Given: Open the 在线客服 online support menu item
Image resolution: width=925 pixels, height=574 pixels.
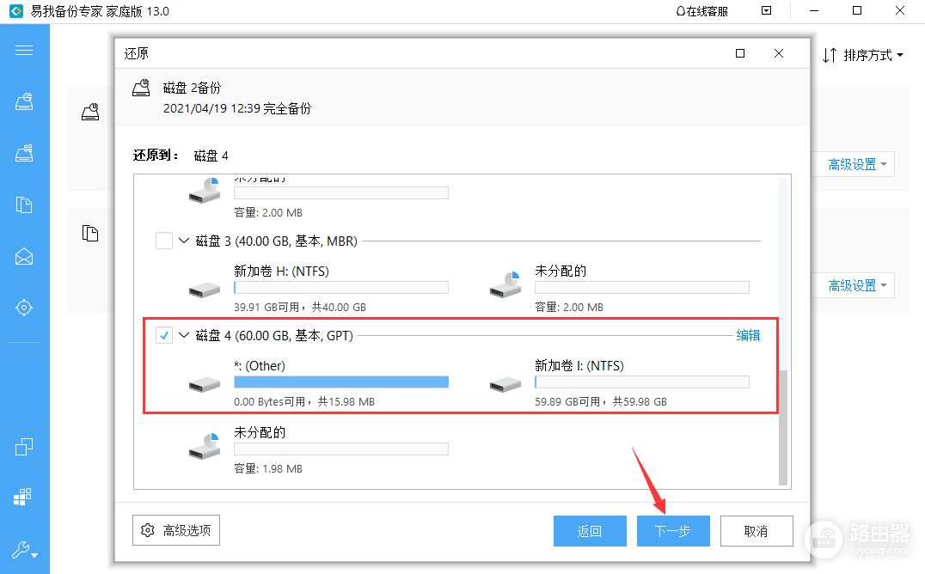Looking at the screenshot, I should pos(702,11).
